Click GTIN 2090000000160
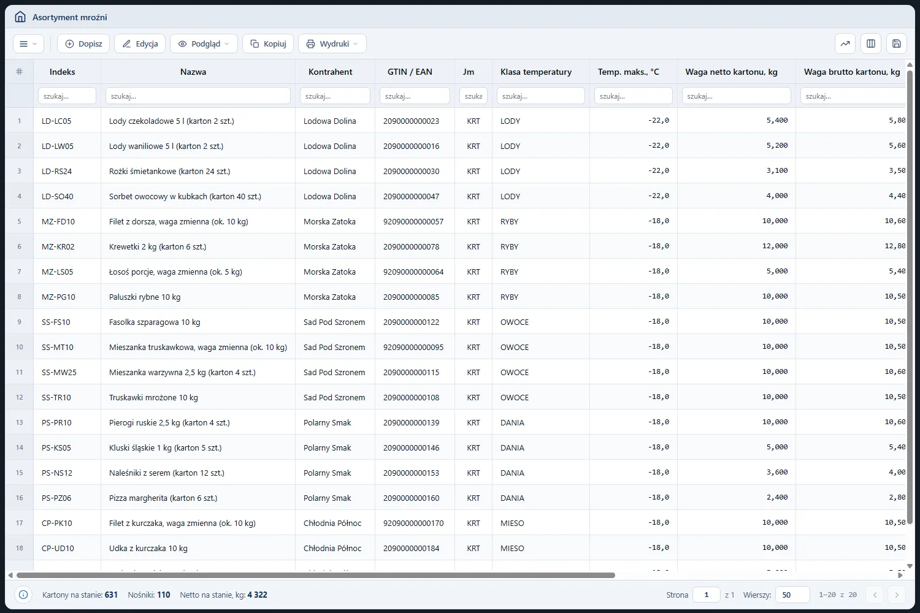This screenshot has height=613, width=920. pos(412,498)
